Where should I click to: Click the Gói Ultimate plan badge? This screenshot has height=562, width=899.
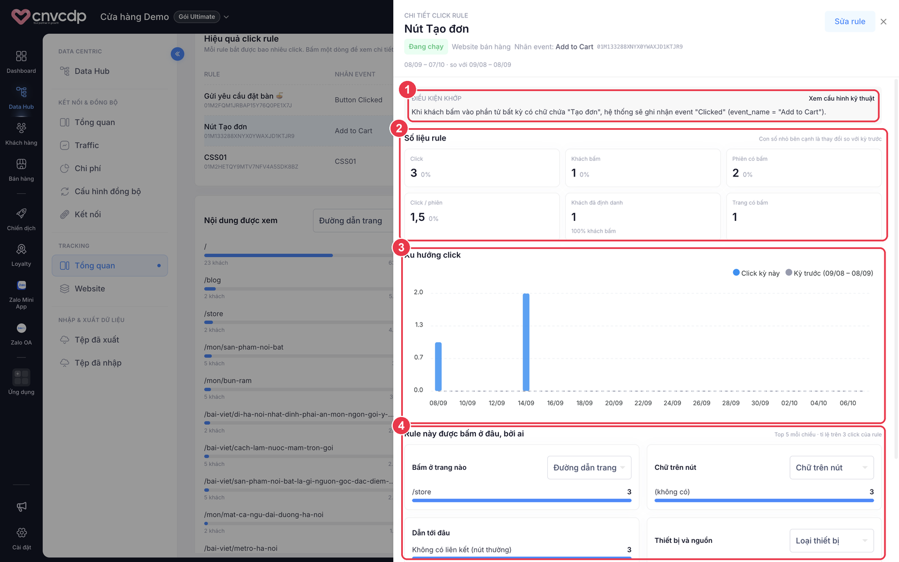[x=197, y=17]
